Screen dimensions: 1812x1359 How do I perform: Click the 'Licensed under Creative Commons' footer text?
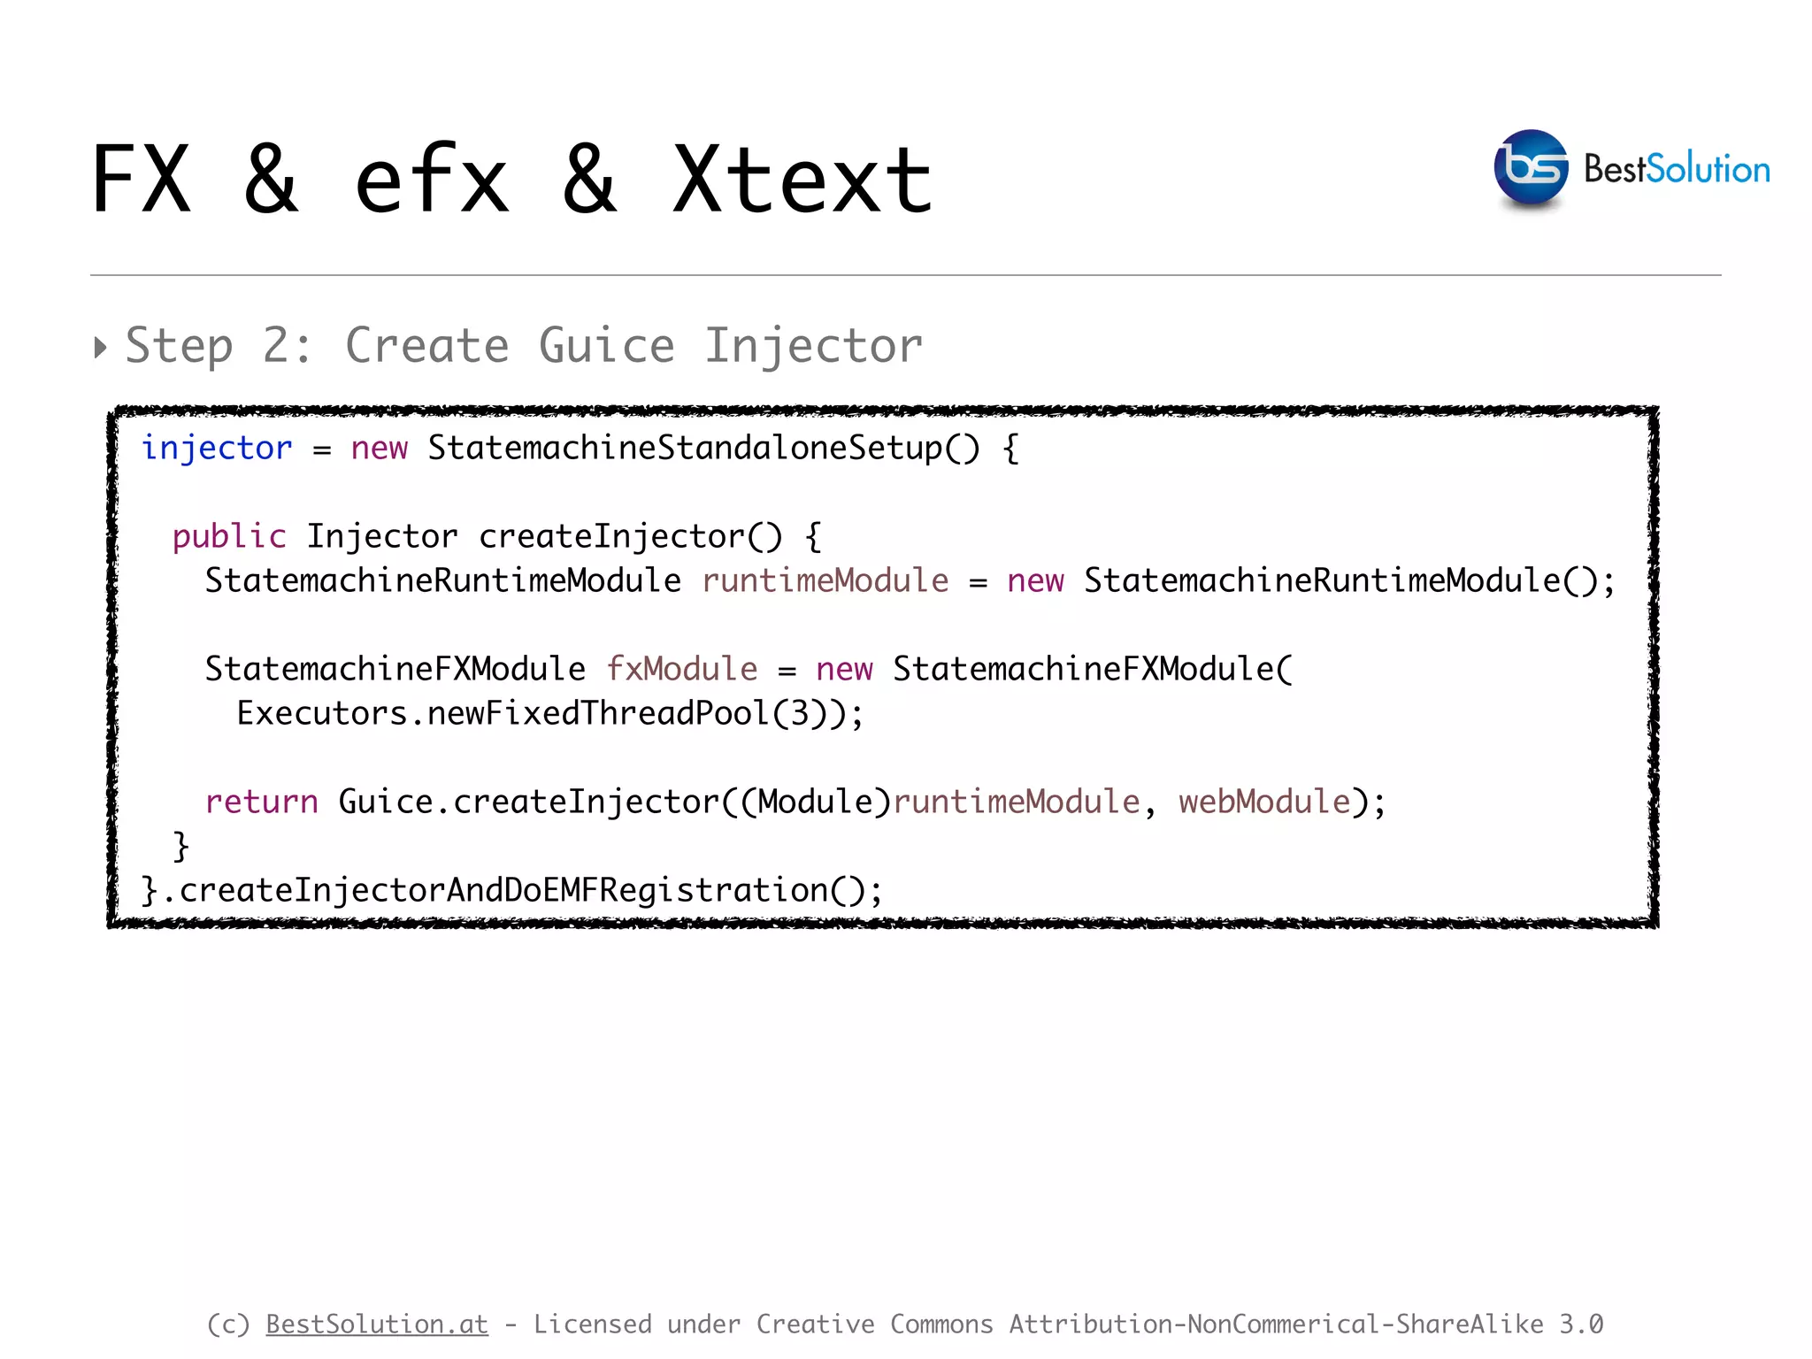tap(763, 1324)
